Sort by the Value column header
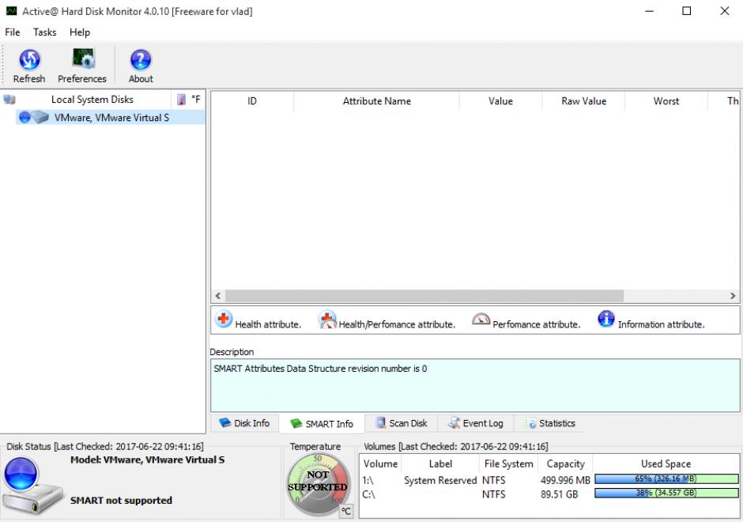The width and height of the screenshot is (743, 522). 500,101
